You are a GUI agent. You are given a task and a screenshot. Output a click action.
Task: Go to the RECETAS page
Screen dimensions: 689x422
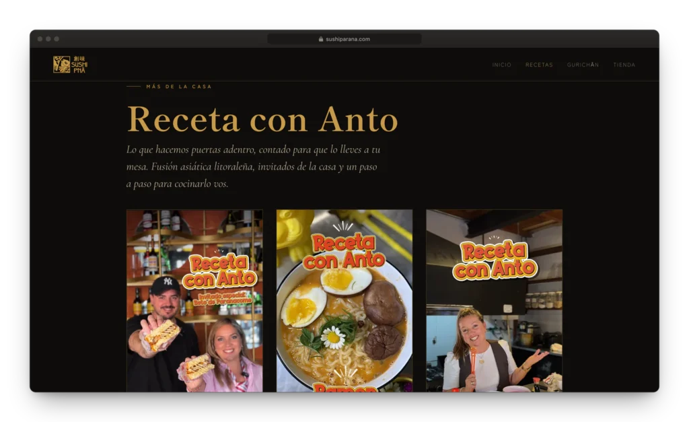tap(539, 65)
